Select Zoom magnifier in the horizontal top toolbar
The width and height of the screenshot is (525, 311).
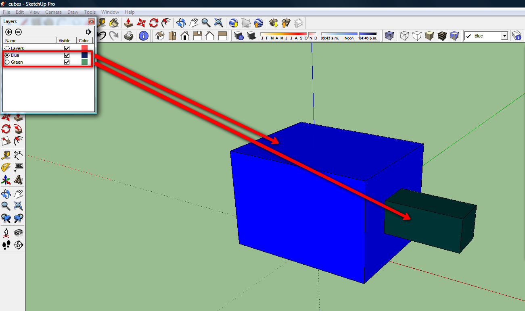[206, 22]
